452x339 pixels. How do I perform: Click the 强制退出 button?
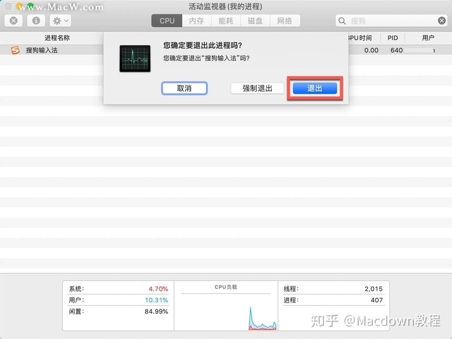point(257,88)
